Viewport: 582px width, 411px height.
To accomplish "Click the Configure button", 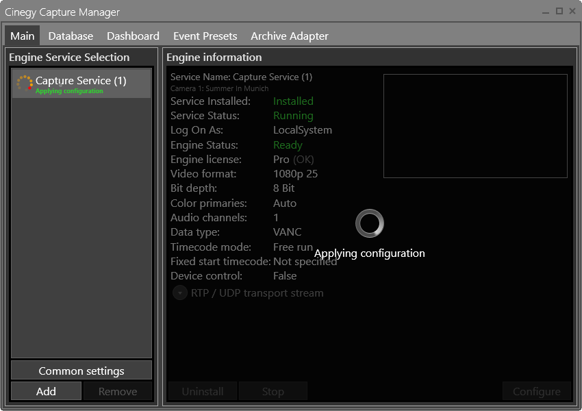I will tap(537, 391).
